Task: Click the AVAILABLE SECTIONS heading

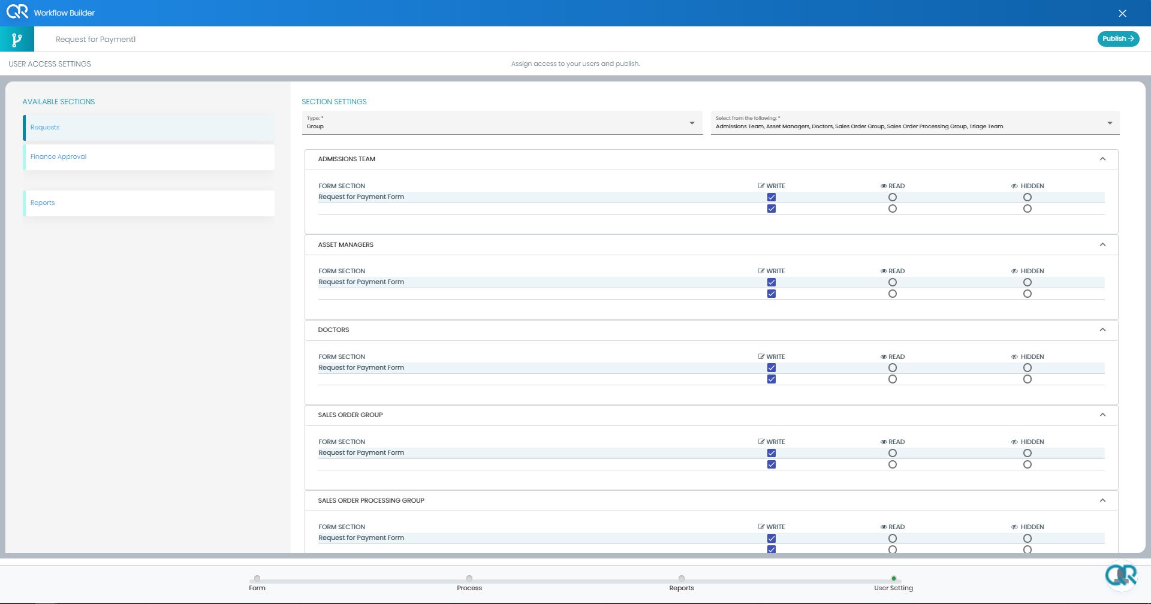Action: pyautogui.click(x=59, y=102)
